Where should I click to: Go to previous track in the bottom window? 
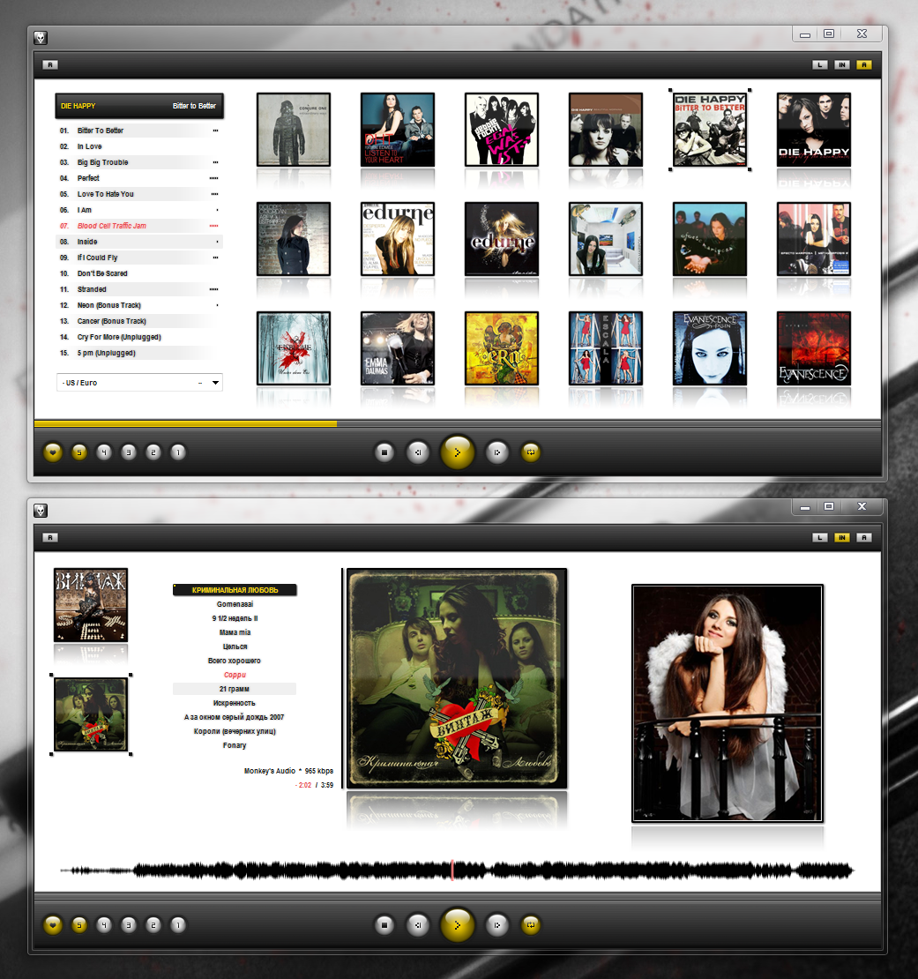pyautogui.click(x=417, y=925)
